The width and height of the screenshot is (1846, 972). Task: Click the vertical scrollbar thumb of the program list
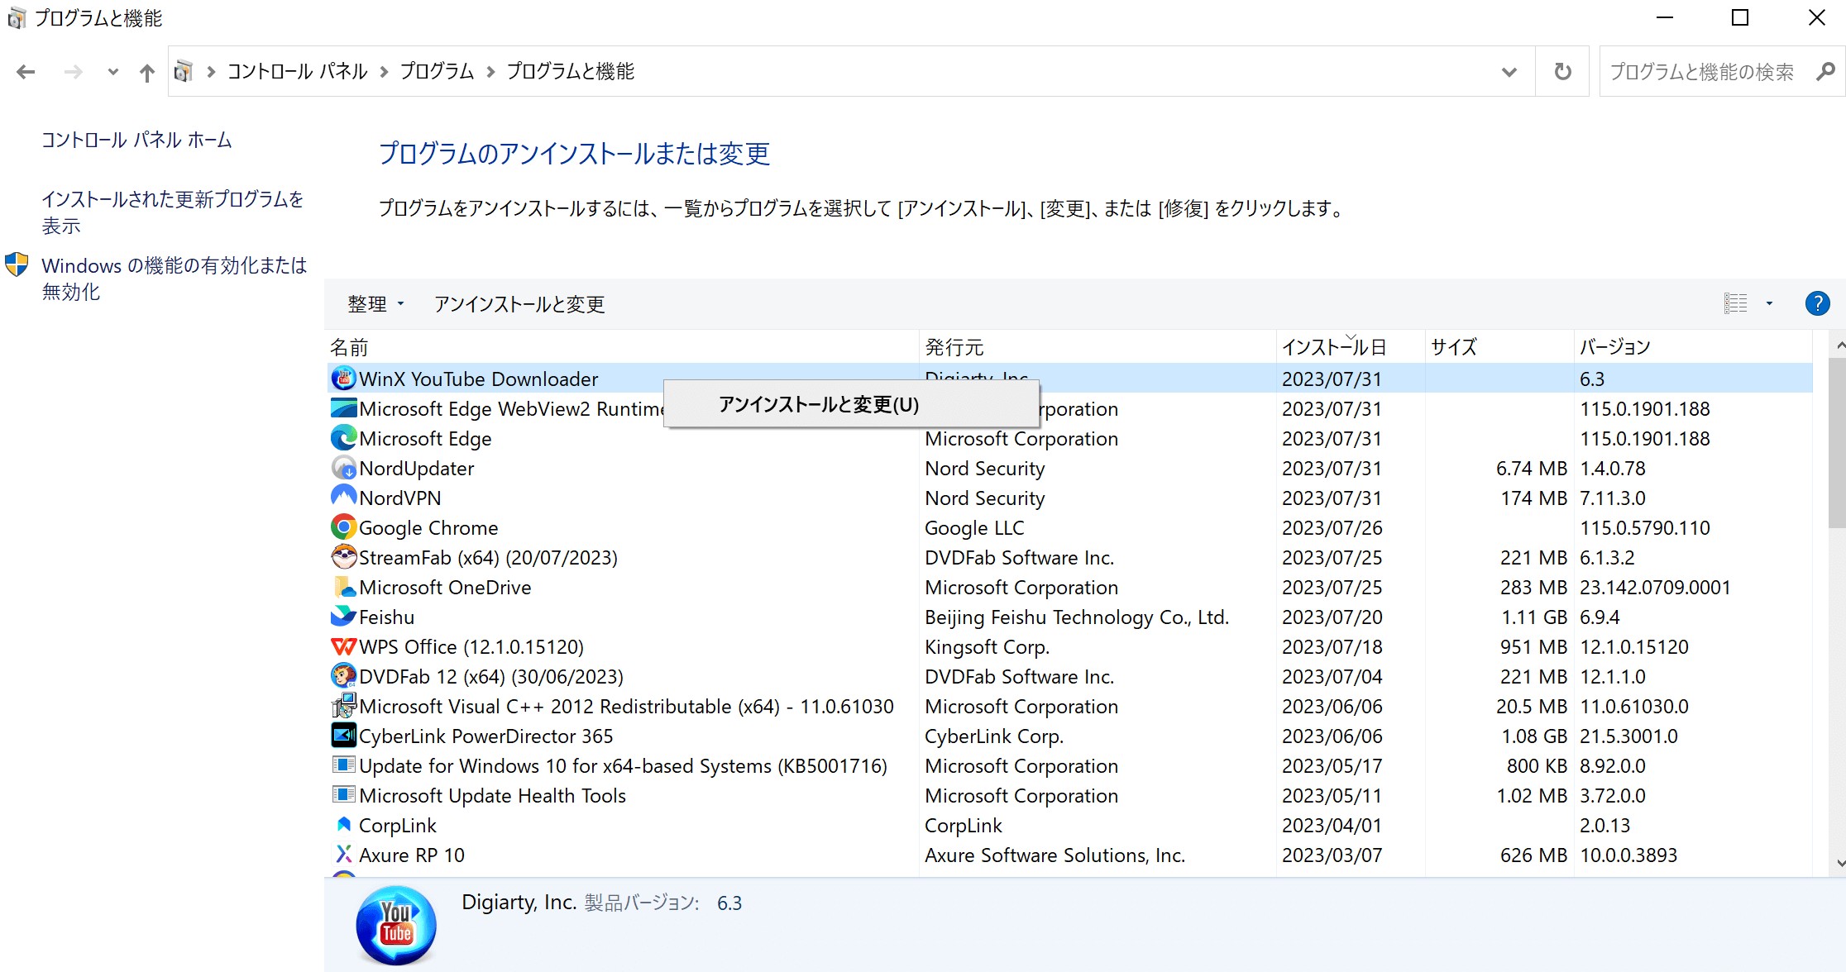click(x=1837, y=442)
